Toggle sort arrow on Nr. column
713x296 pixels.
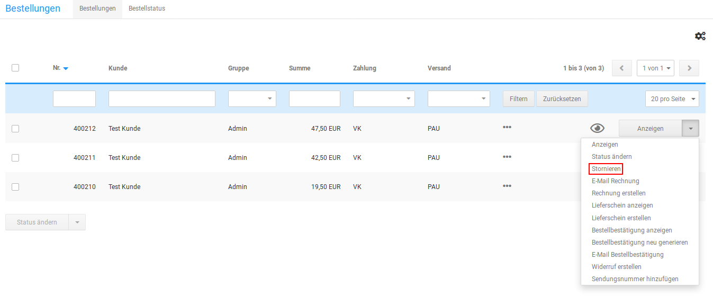(66, 68)
